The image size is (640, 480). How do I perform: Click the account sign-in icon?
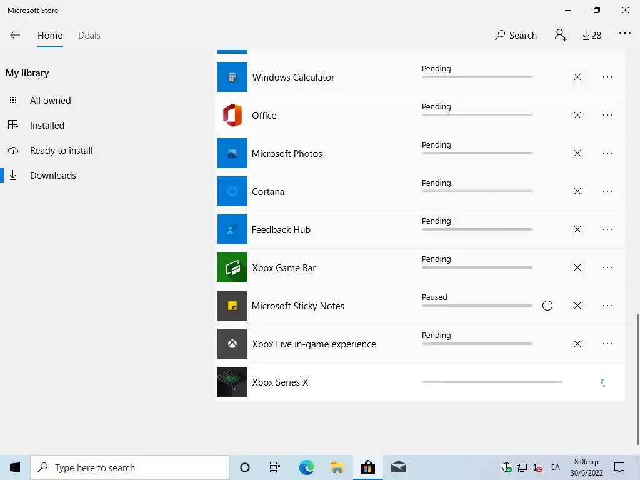[561, 35]
